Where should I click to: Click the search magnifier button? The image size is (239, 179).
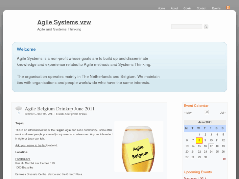206,27
